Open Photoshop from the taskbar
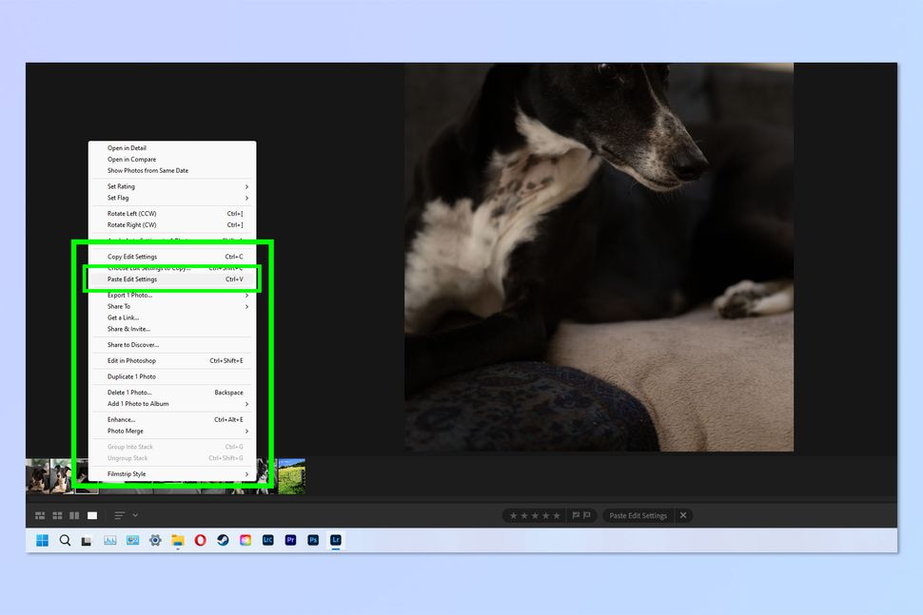 click(x=313, y=540)
